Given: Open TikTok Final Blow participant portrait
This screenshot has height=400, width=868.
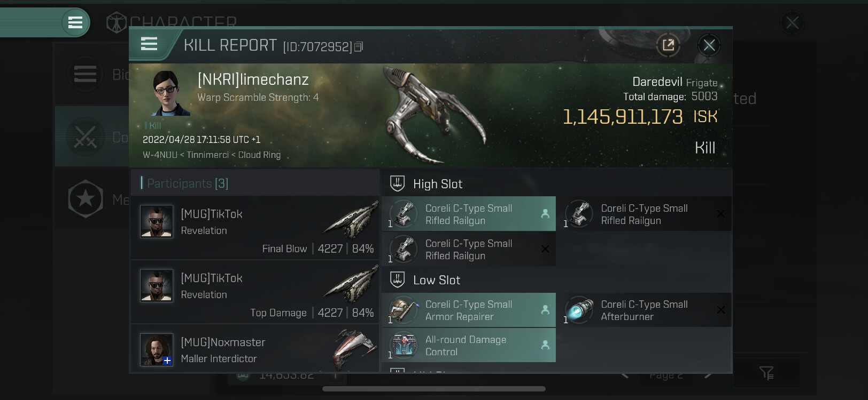Looking at the screenshot, I should tap(157, 221).
